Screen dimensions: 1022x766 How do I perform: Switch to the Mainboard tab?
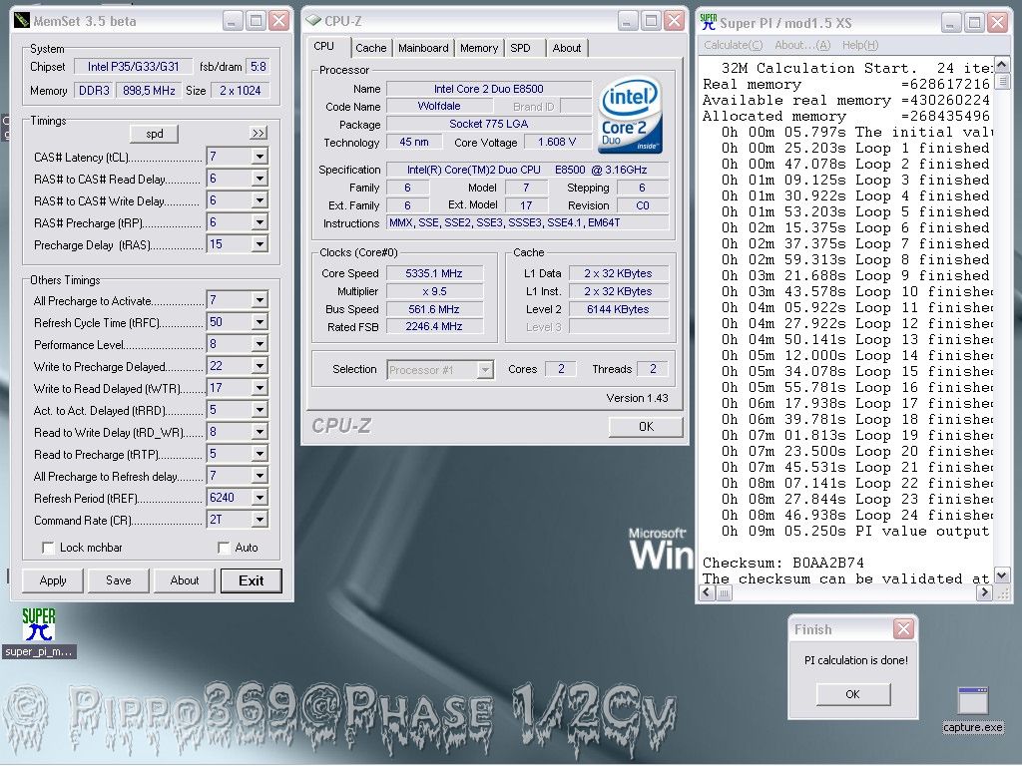pyautogui.click(x=423, y=48)
